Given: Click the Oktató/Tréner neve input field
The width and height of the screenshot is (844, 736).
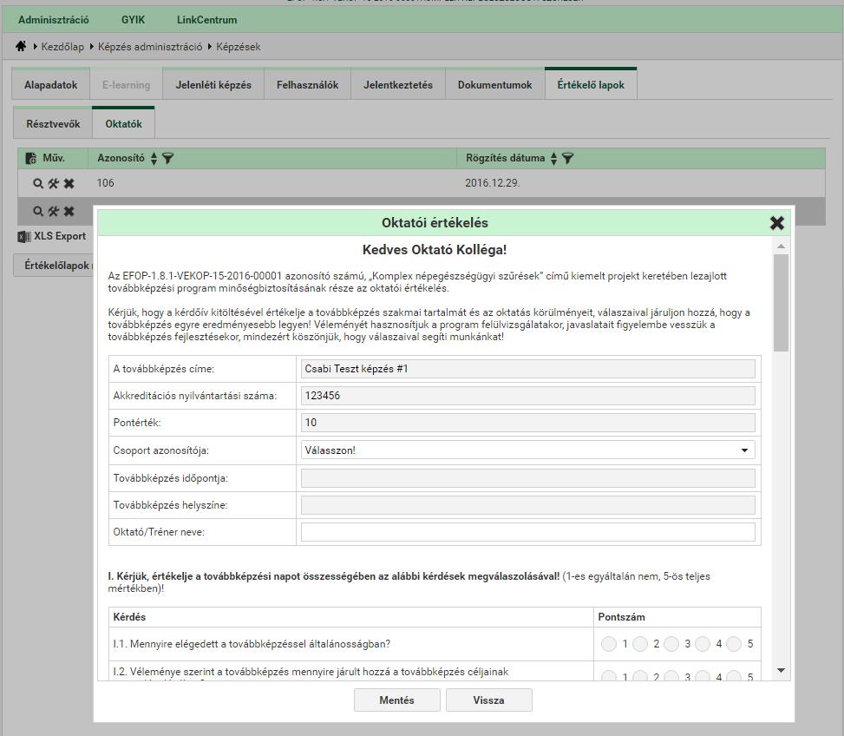Looking at the screenshot, I should pos(527,532).
